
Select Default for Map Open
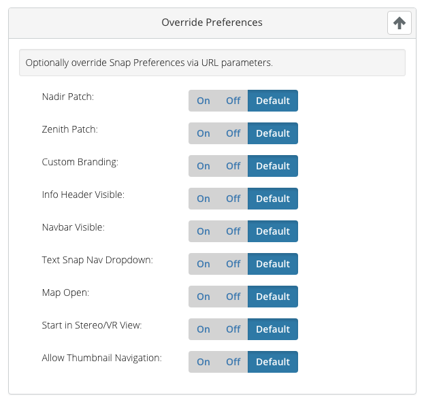pyautogui.click(x=273, y=297)
